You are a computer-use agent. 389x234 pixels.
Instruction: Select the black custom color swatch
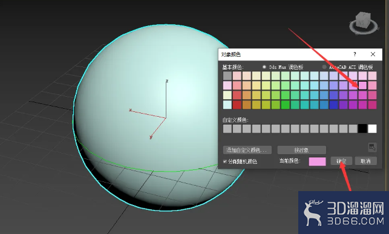pyautogui.click(x=362, y=129)
